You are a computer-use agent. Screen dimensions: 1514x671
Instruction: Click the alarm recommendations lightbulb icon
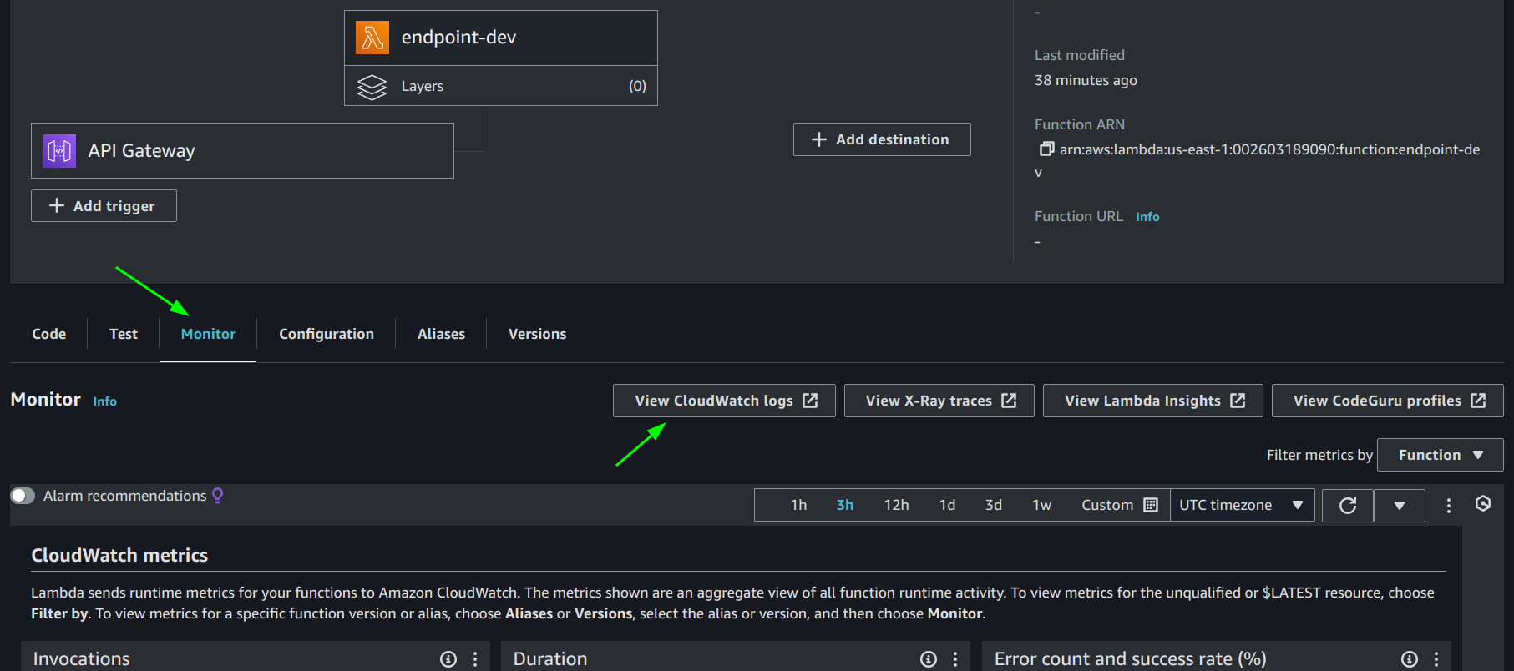(x=218, y=496)
